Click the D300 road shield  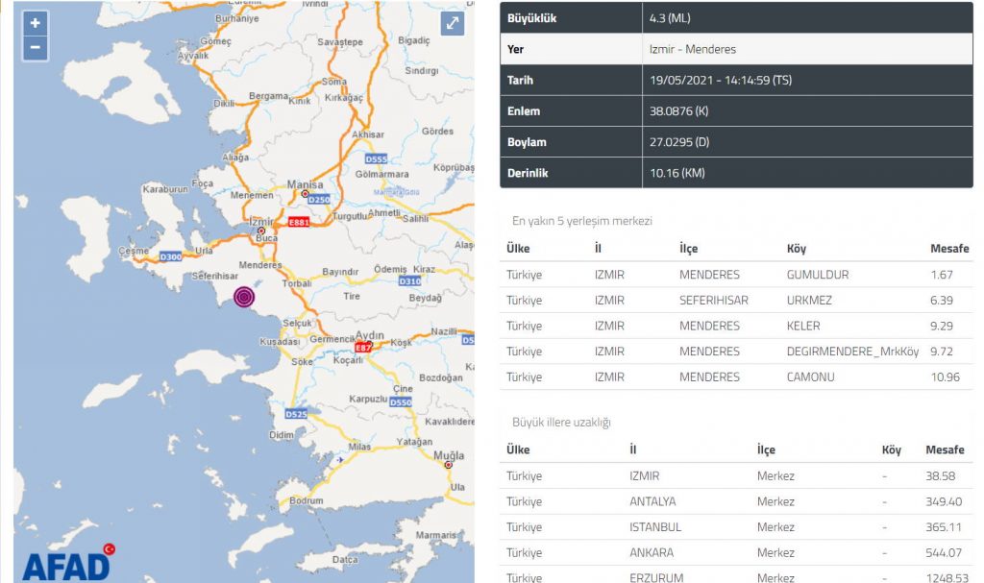pos(171,256)
